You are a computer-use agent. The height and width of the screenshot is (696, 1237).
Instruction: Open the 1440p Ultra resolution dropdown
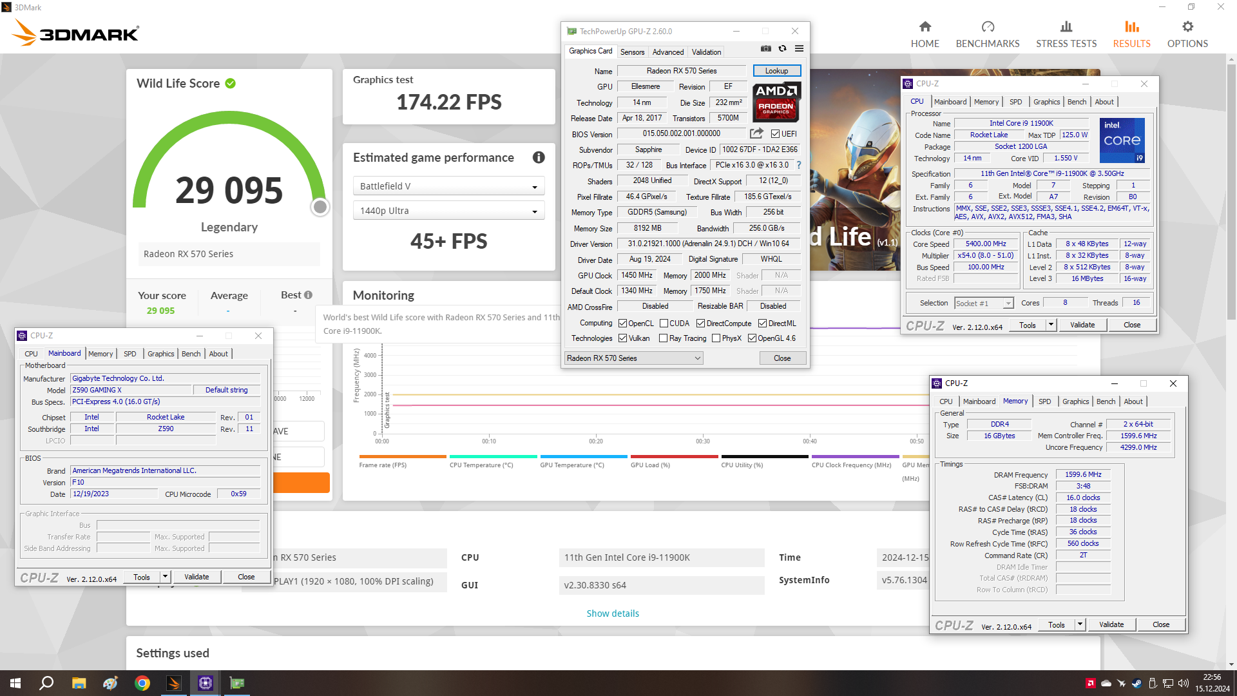click(449, 211)
